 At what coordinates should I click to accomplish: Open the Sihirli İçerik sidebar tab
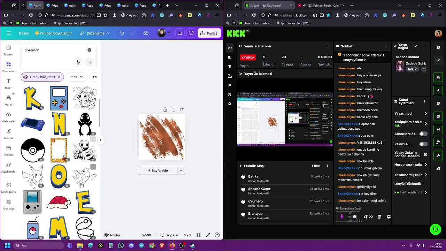click(9, 188)
